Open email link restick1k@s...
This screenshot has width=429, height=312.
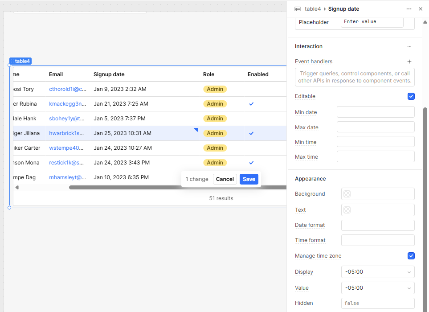pyautogui.click(x=66, y=163)
